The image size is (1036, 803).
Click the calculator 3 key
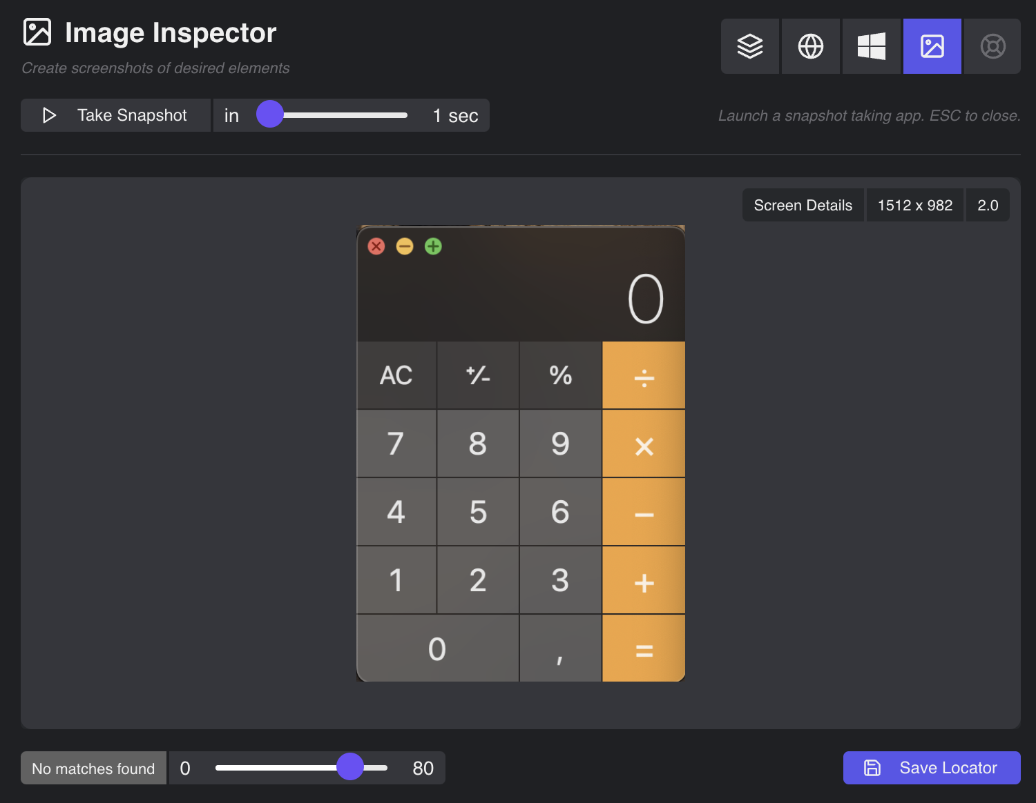pyautogui.click(x=560, y=580)
